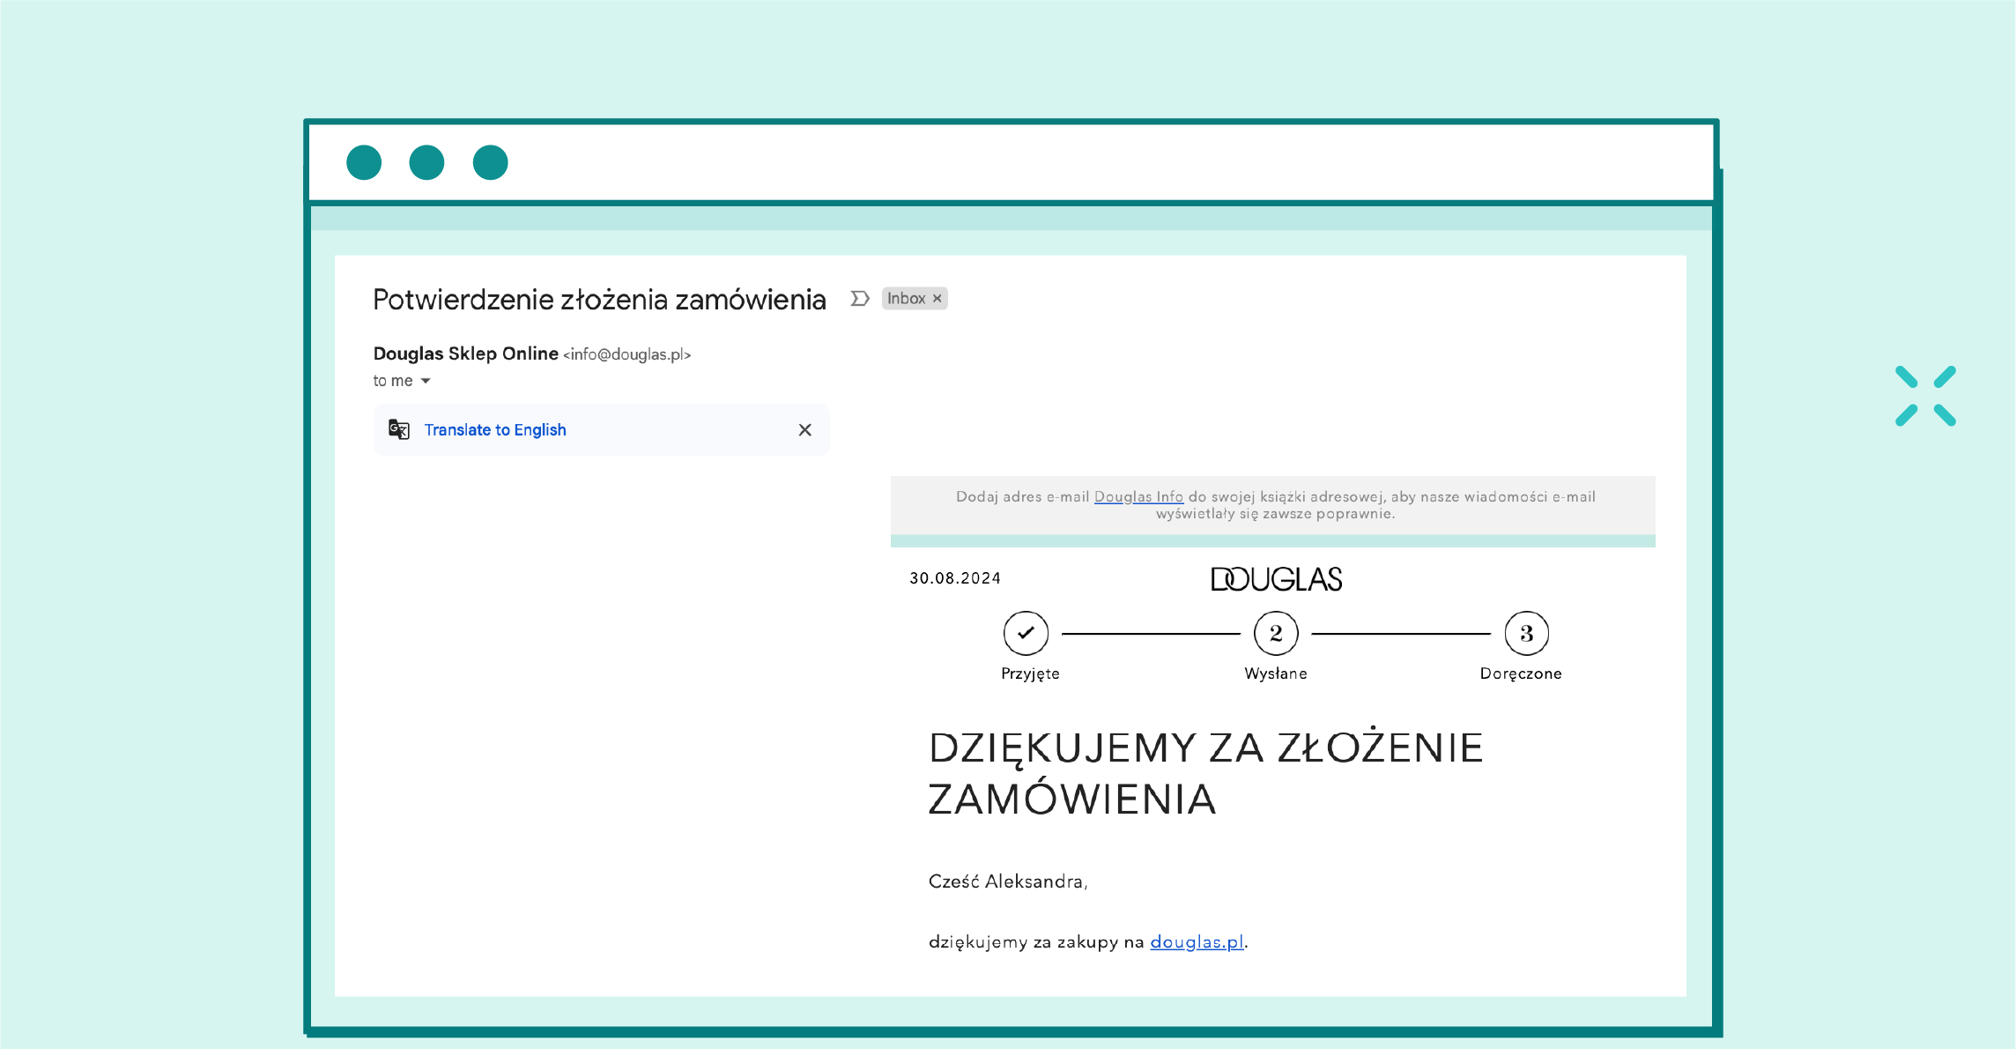Click the third teal window dot
The height and width of the screenshot is (1049, 2016).
(x=490, y=162)
